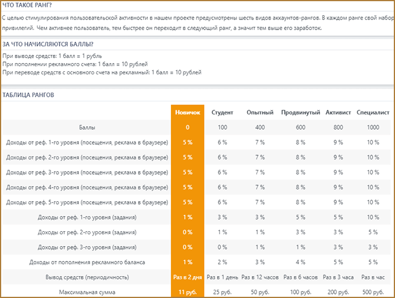The image size is (395, 298).
Task: Click the 'Раз в 6 часов' cell
Action: (x=301, y=277)
